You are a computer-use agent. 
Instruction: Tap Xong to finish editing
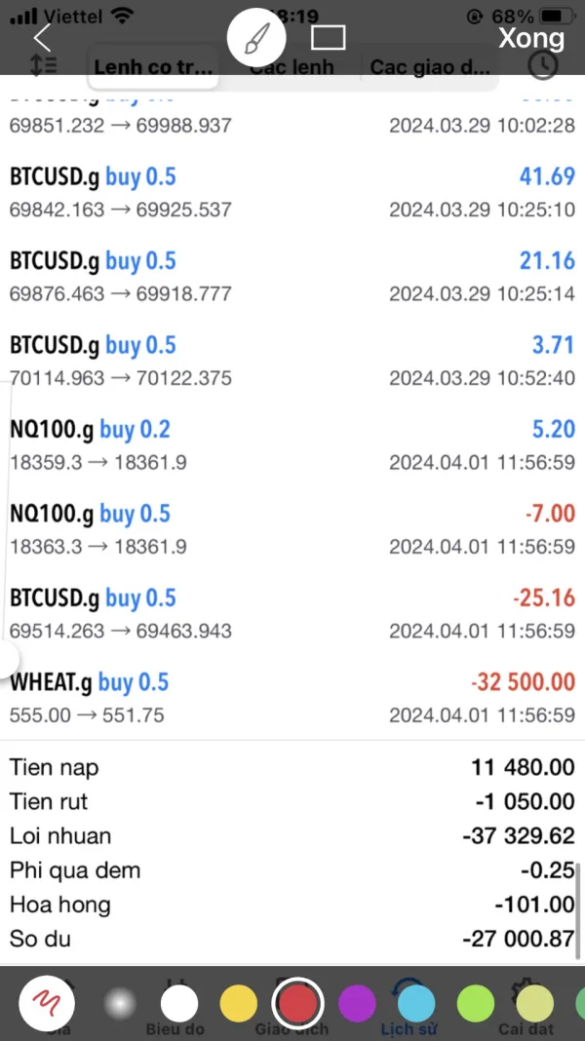coord(530,38)
